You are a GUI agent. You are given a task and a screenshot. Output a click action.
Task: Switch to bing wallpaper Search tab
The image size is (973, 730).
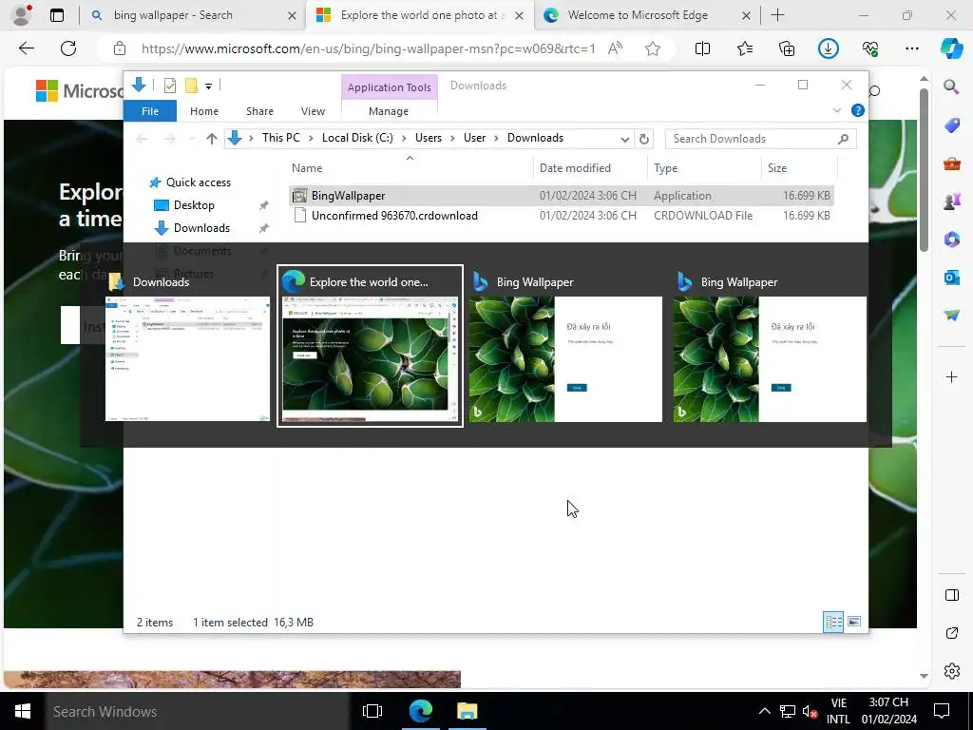tap(192, 15)
